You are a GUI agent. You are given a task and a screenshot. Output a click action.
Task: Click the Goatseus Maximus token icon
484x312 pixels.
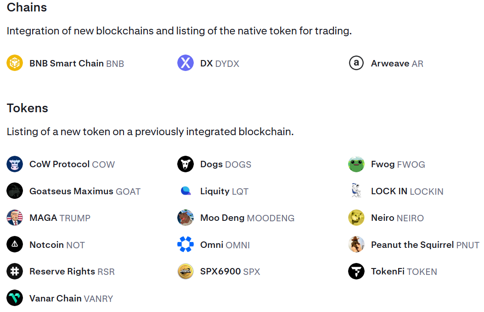click(x=15, y=191)
